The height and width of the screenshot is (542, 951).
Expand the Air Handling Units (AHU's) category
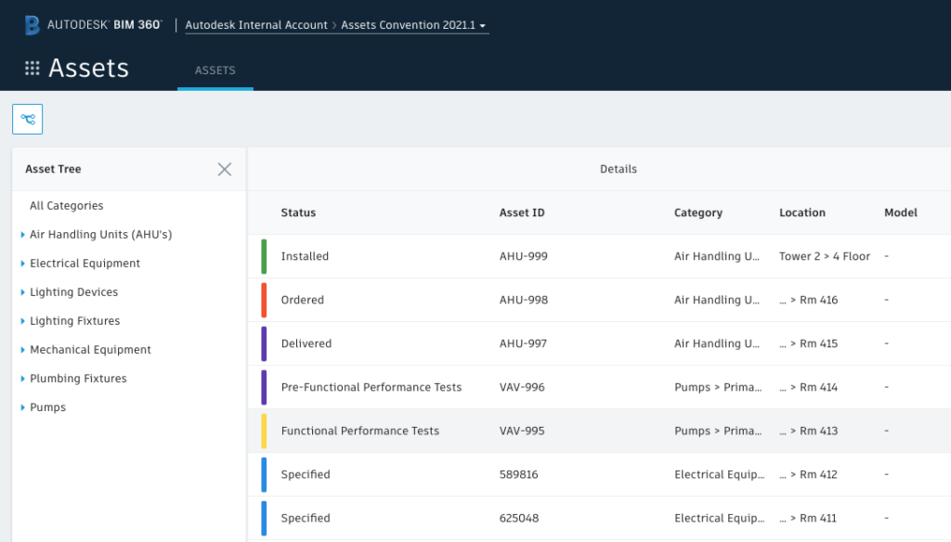click(21, 234)
